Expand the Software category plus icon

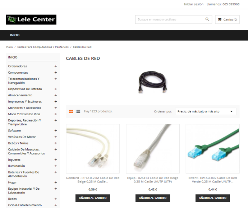click(56, 130)
